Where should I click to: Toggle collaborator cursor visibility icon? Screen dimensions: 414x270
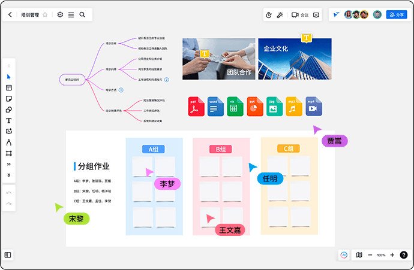click(336, 14)
